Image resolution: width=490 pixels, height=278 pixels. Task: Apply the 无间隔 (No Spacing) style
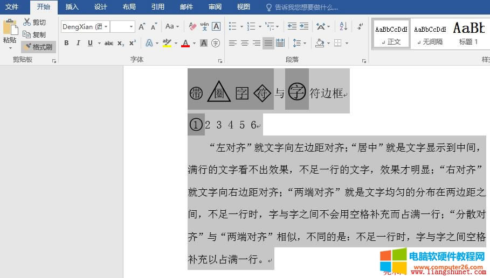[x=430, y=34]
